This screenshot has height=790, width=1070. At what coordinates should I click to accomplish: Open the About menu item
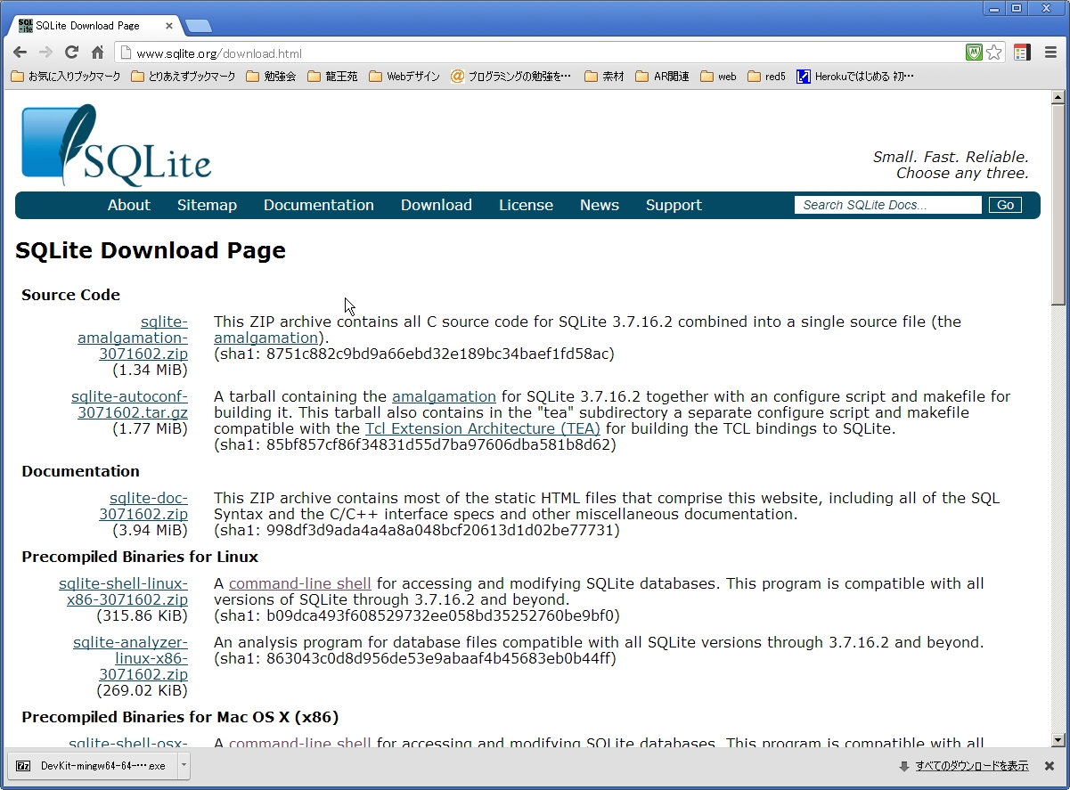[129, 205]
